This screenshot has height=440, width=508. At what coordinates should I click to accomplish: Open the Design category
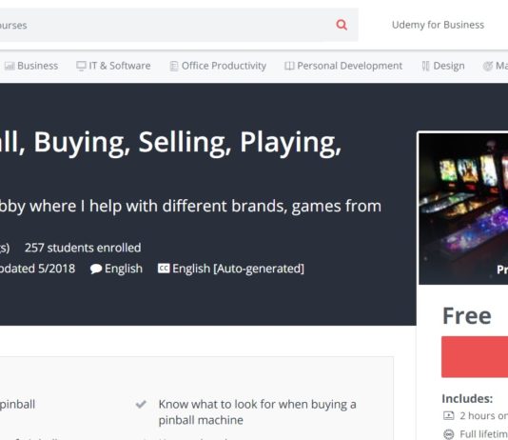click(443, 66)
